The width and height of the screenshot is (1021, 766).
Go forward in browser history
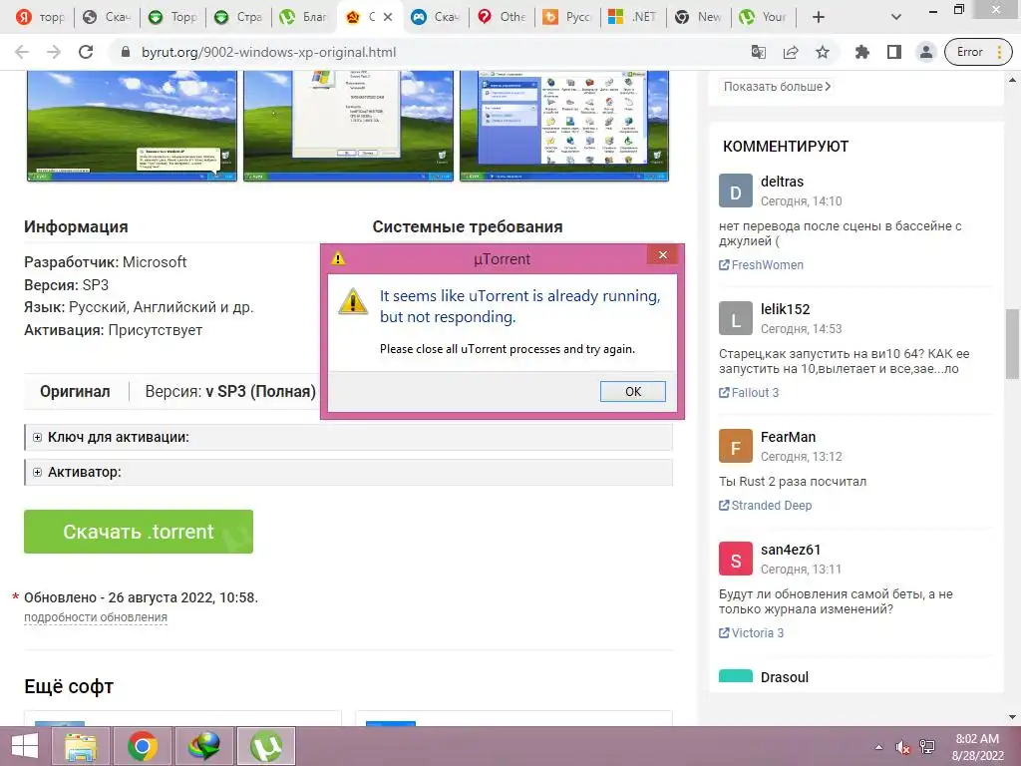[x=54, y=52]
